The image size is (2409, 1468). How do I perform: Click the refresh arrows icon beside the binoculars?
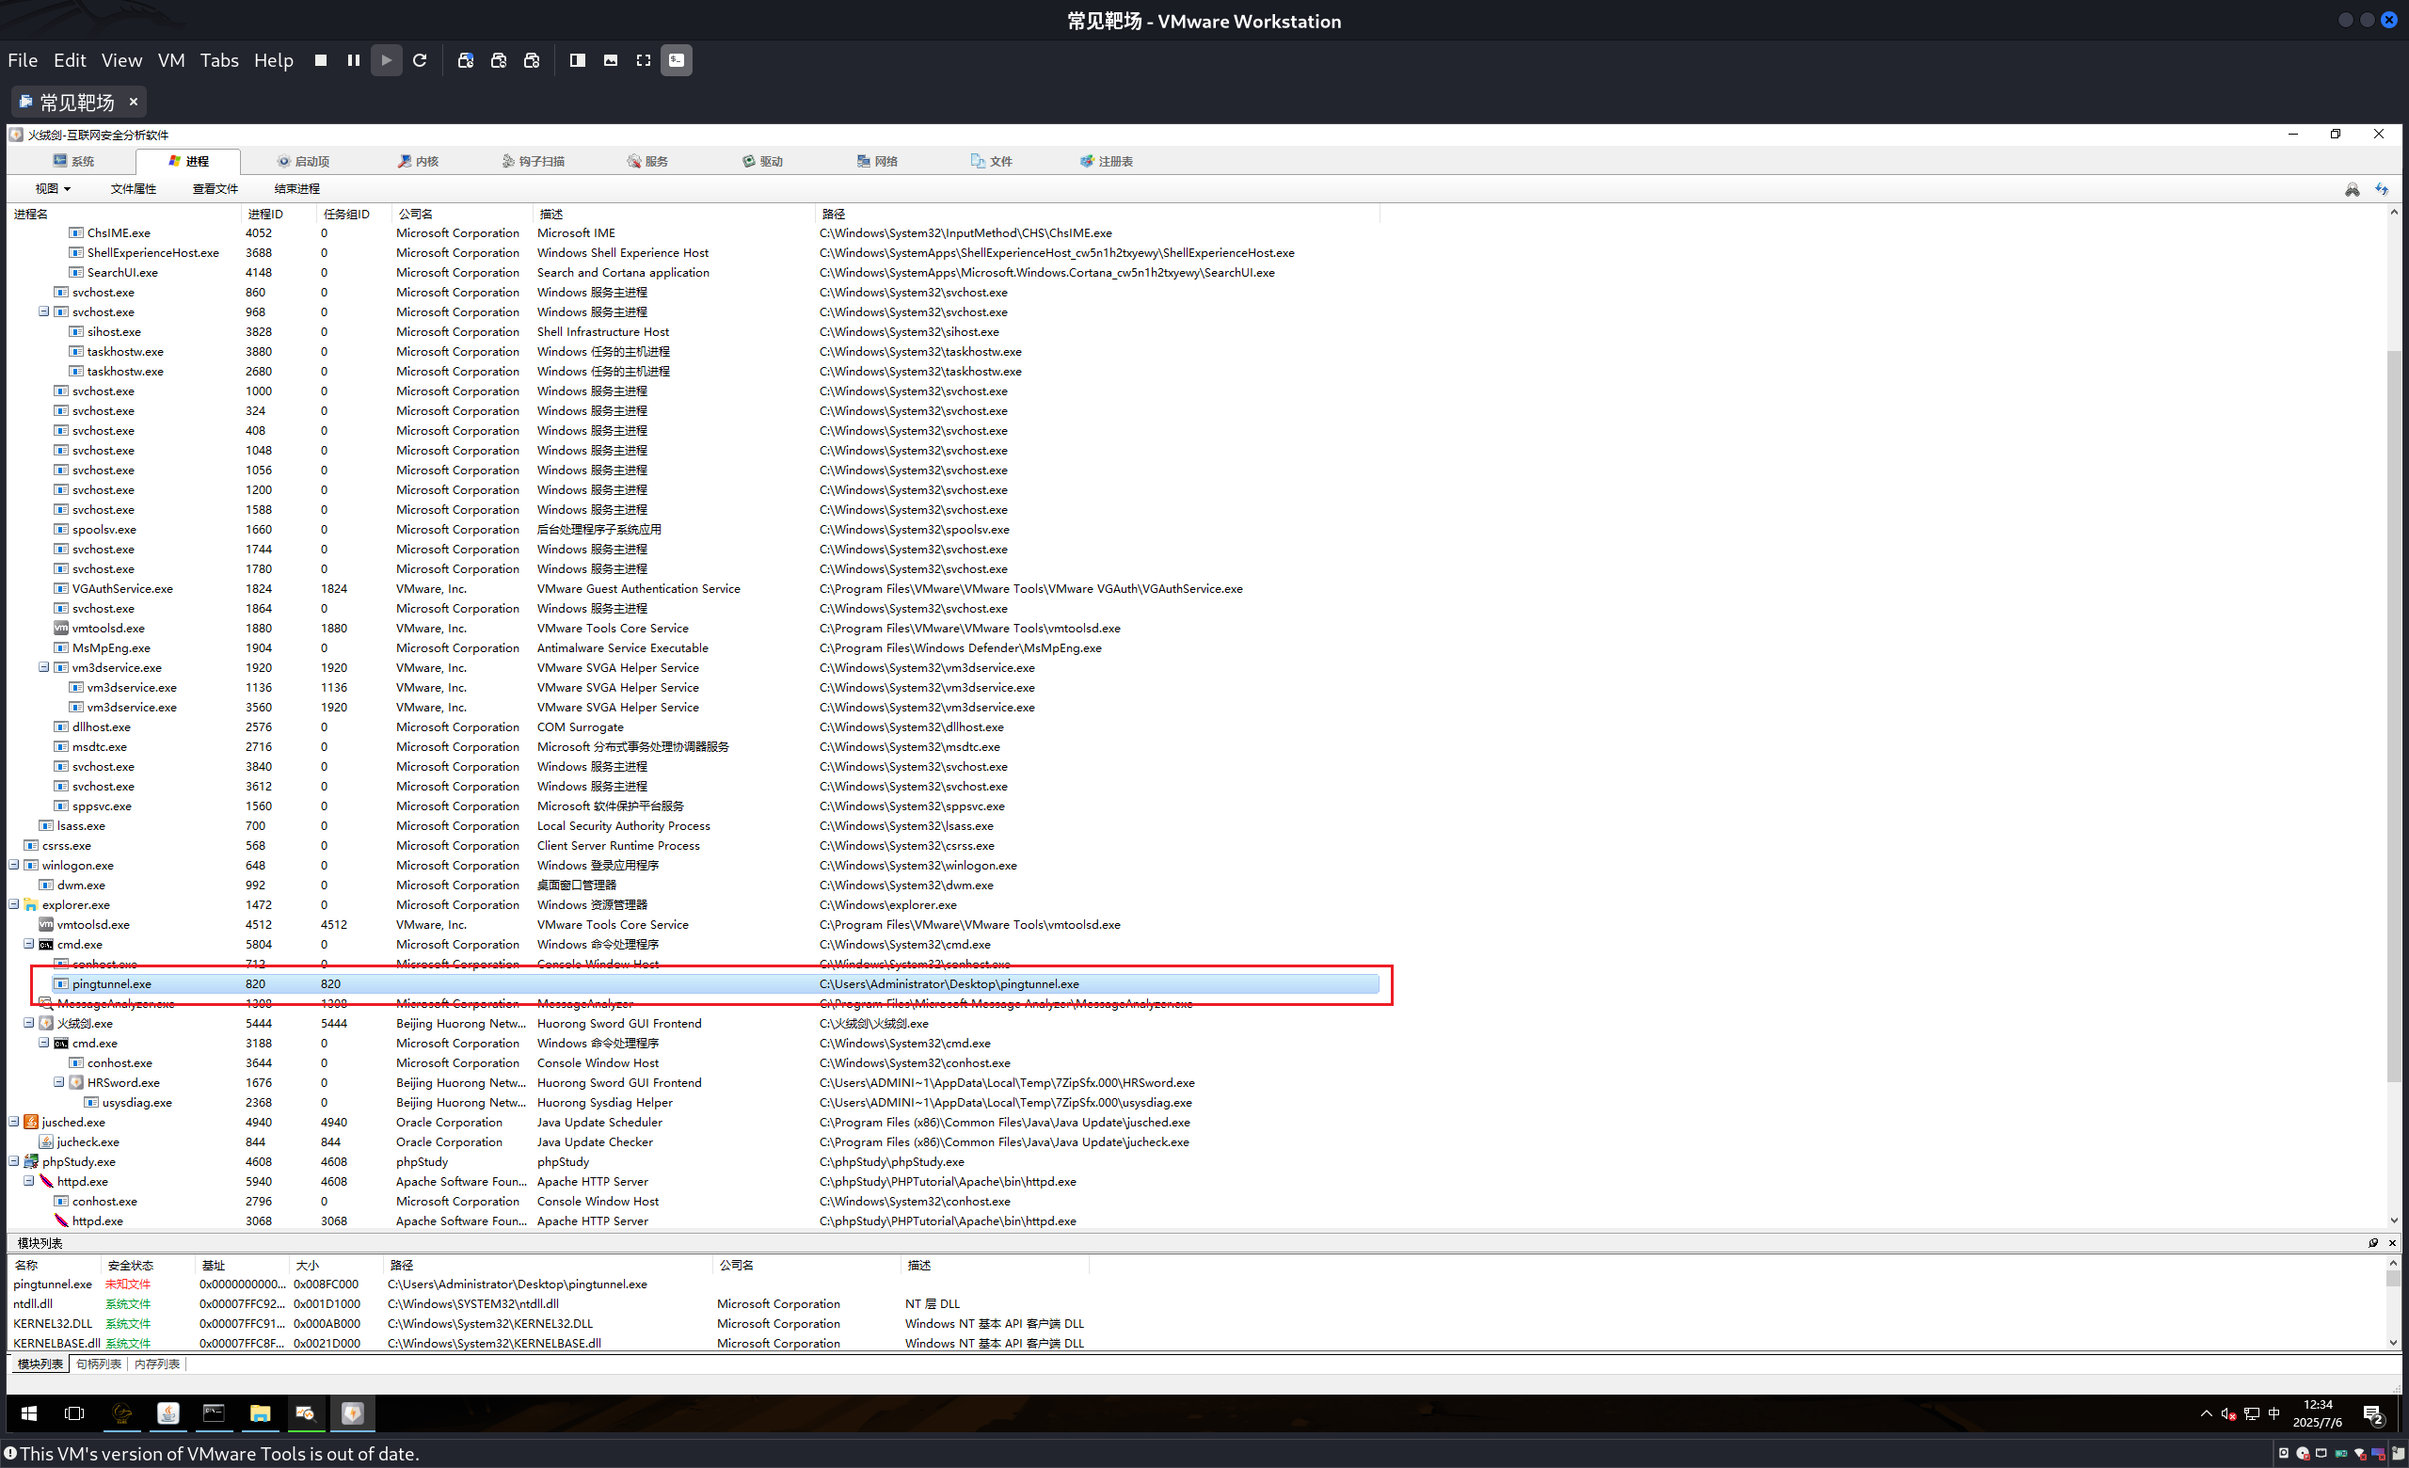(2382, 189)
